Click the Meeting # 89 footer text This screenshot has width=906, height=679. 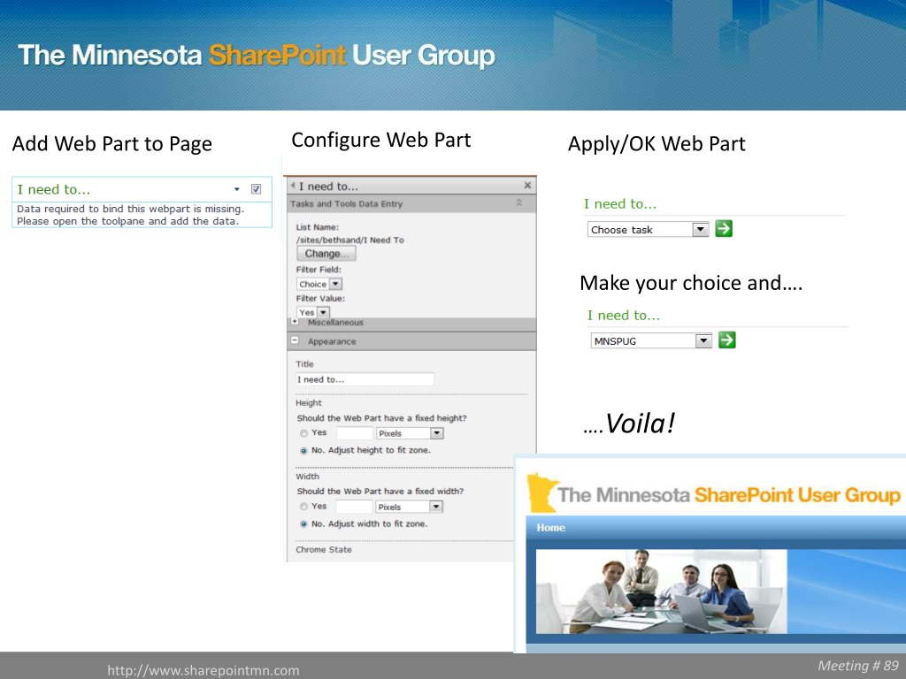pos(858,666)
